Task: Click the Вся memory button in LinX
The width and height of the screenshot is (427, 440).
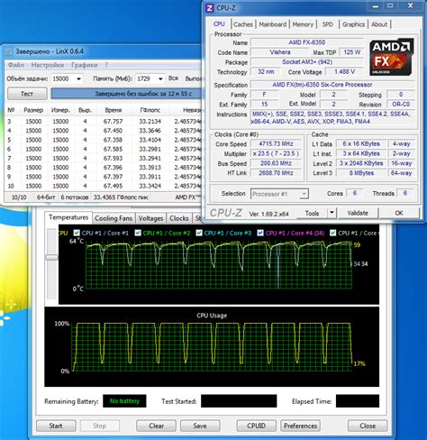Action: point(173,78)
